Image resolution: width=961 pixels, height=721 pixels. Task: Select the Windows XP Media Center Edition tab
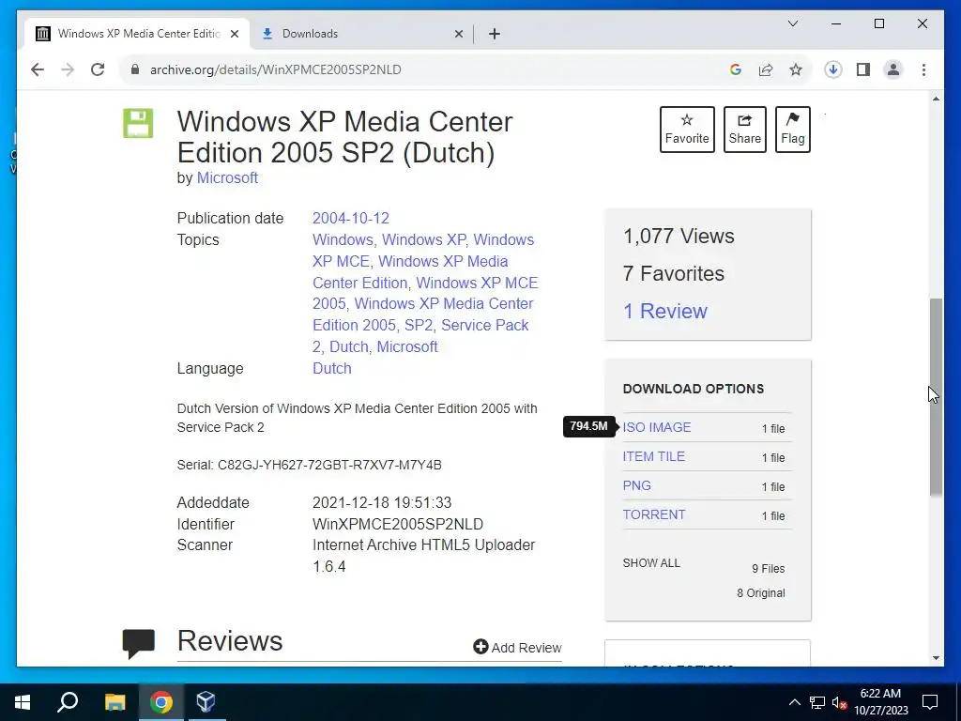pos(137,34)
